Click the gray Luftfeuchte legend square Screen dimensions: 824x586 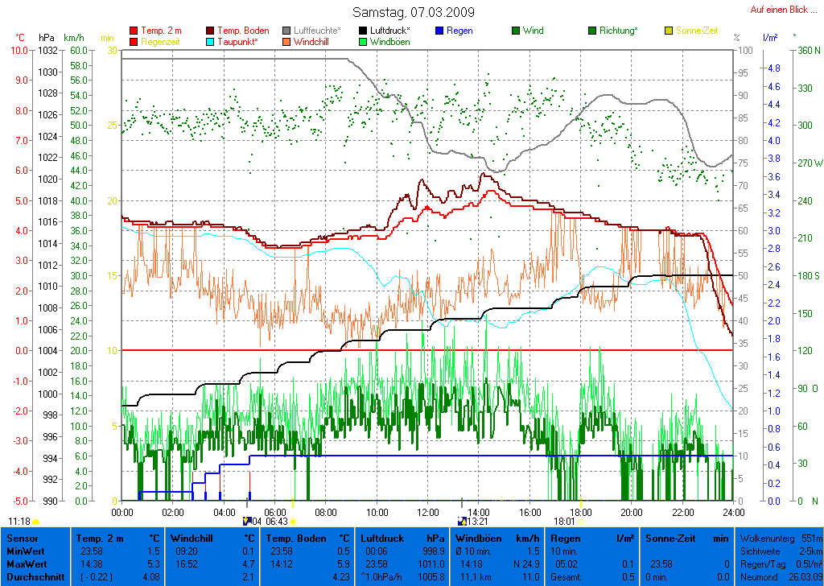(286, 31)
